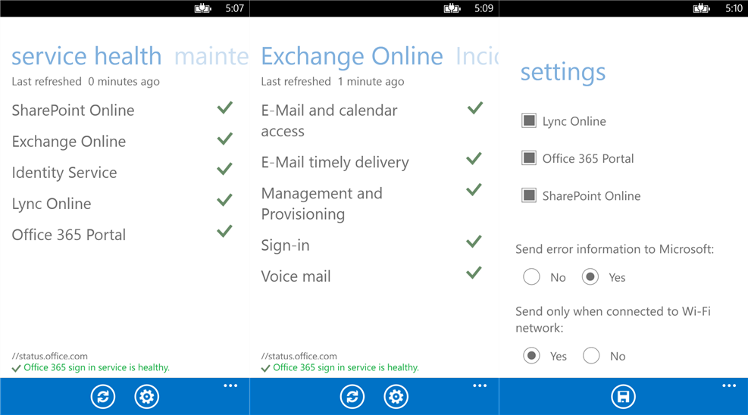Open settings gear on Exchange Online screen
This screenshot has height=415, width=748.
point(396,396)
